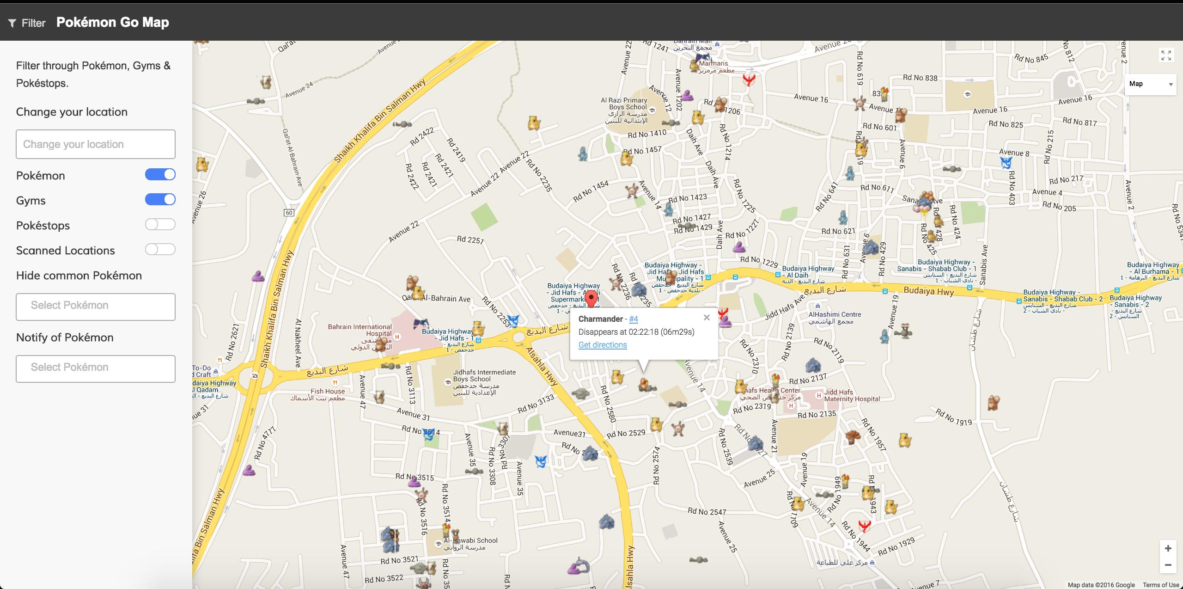The width and height of the screenshot is (1183, 589).
Task: Open Notify of Pokémon select box
Action: pos(96,368)
